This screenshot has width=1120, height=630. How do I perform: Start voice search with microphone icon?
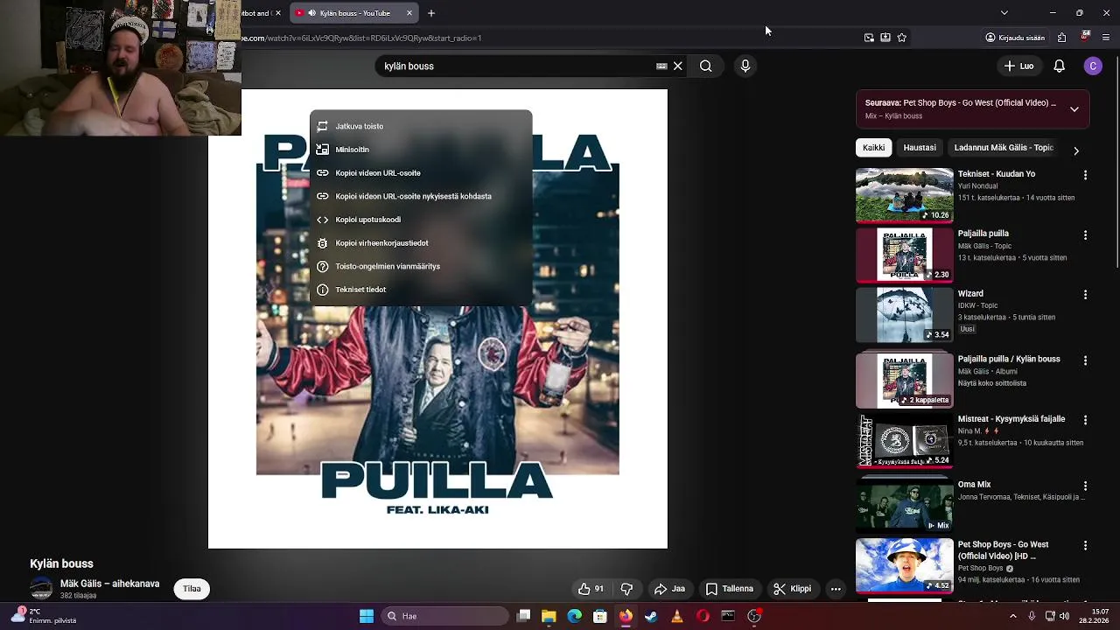tap(745, 66)
